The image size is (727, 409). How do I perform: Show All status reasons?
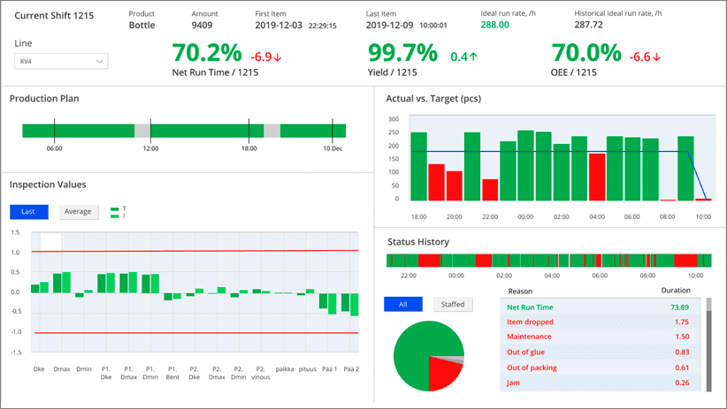402,304
